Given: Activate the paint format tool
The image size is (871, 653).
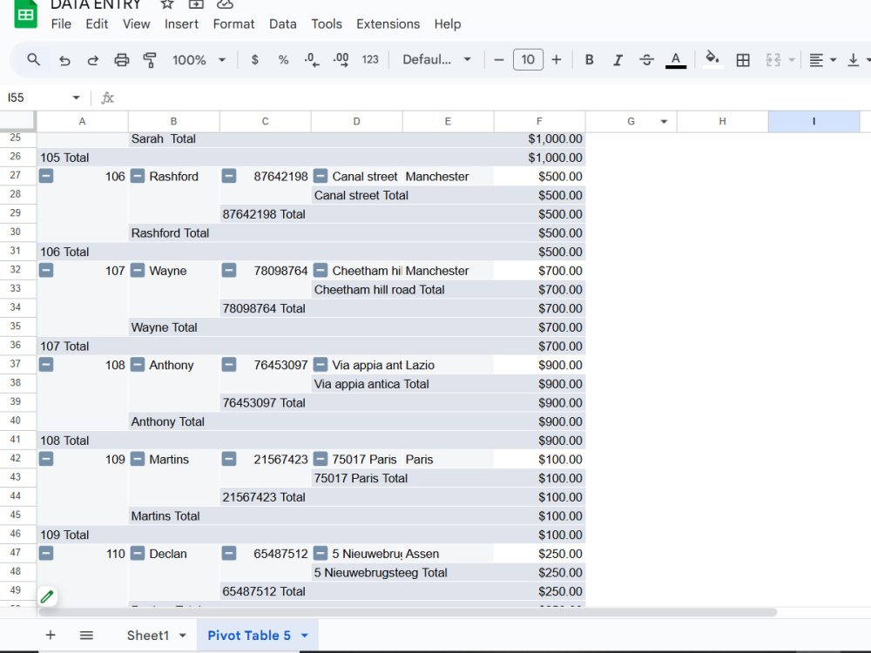Looking at the screenshot, I should [x=150, y=60].
